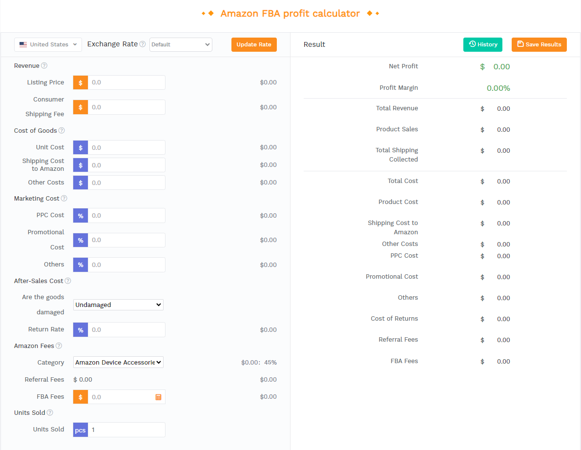
Task: Click the 'Referral Fees' result label
Action: tap(398, 340)
